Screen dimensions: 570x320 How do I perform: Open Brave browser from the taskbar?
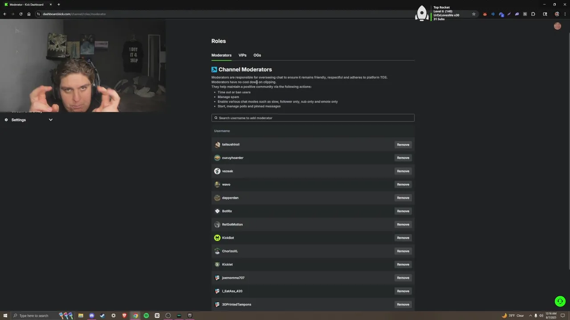[x=124, y=316]
